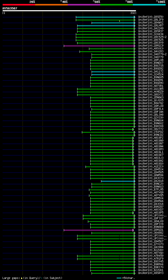Click the cyan alignment bar for Q9SE50
The image size is (168, 280).
[106, 17]
